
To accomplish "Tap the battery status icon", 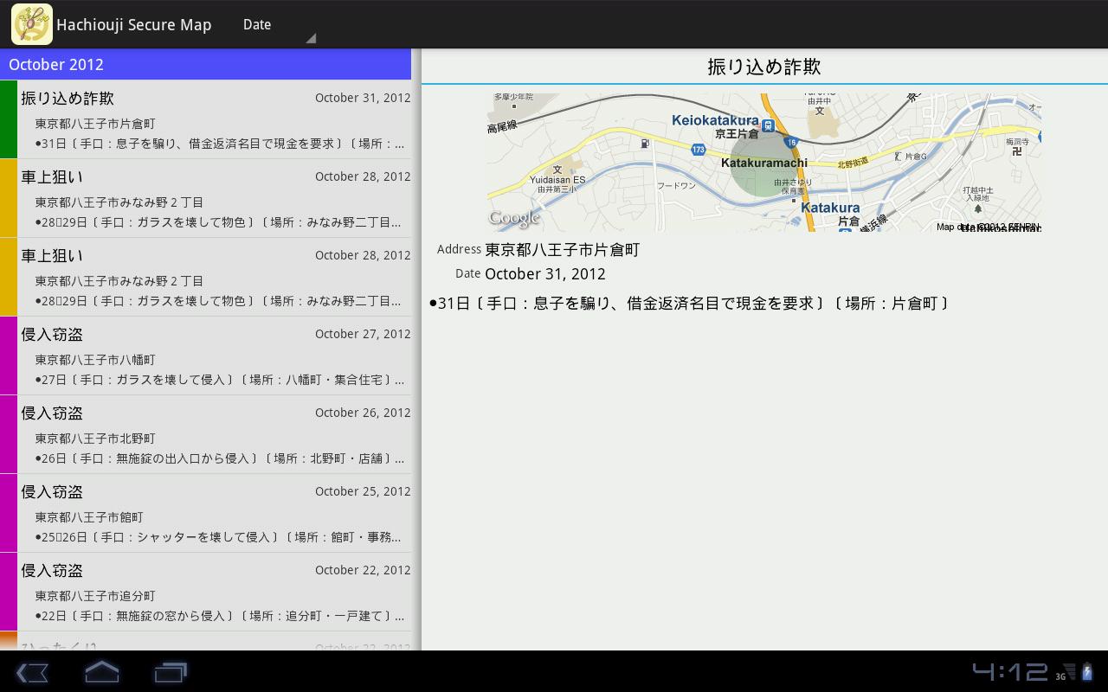I will pos(1087,672).
